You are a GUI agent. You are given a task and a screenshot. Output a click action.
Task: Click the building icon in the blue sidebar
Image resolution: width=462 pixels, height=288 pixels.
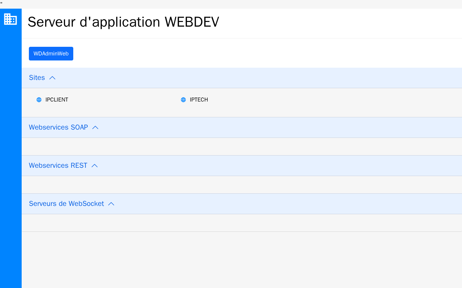click(x=10, y=19)
